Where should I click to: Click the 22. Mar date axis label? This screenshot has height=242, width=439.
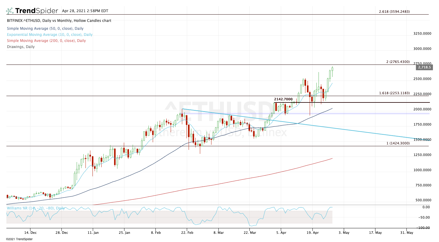250,233
